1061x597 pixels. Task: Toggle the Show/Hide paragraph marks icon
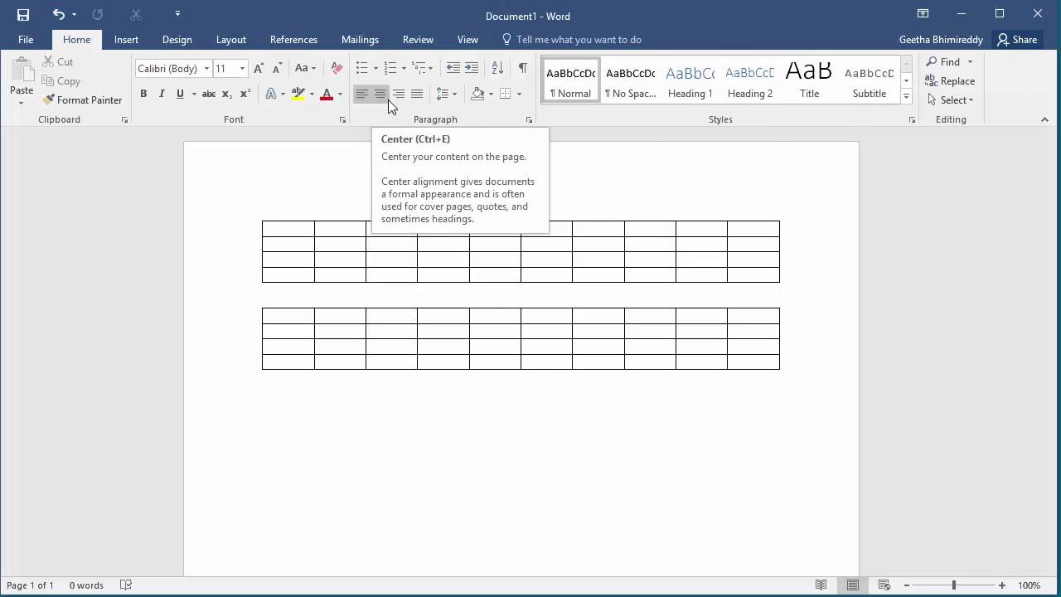point(522,68)
